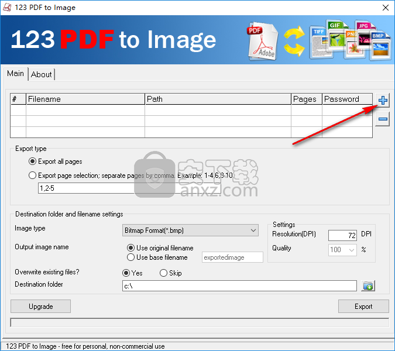Click the blue plus add-file icon
This screenshot has width=395, height=351.
coord(382,100)
